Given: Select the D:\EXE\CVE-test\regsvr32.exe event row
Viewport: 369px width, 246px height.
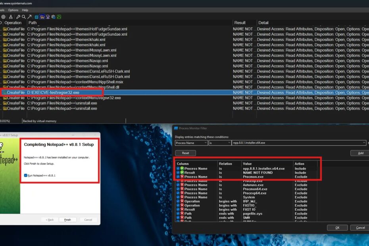Looking at the screenshot, I should point(56,92).
